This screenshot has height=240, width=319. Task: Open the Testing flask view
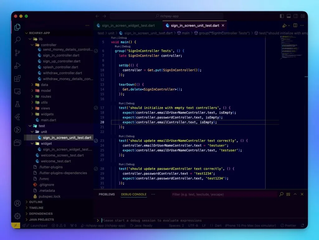tap(17, 104)
